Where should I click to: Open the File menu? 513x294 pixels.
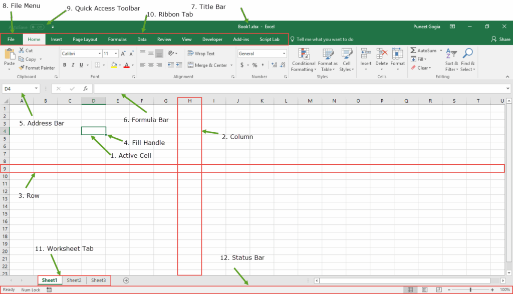coord(11,39)
